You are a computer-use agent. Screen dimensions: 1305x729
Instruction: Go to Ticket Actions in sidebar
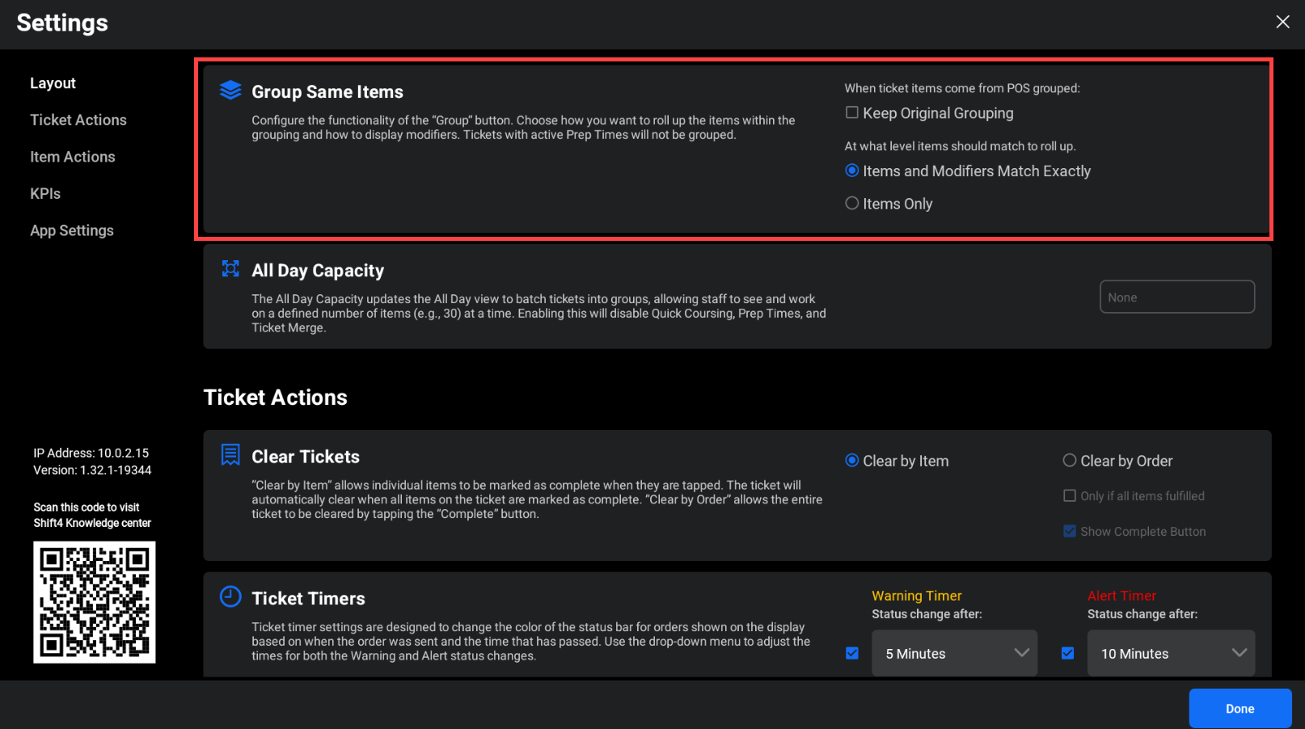pyautogui.click(x=78, y=120)
